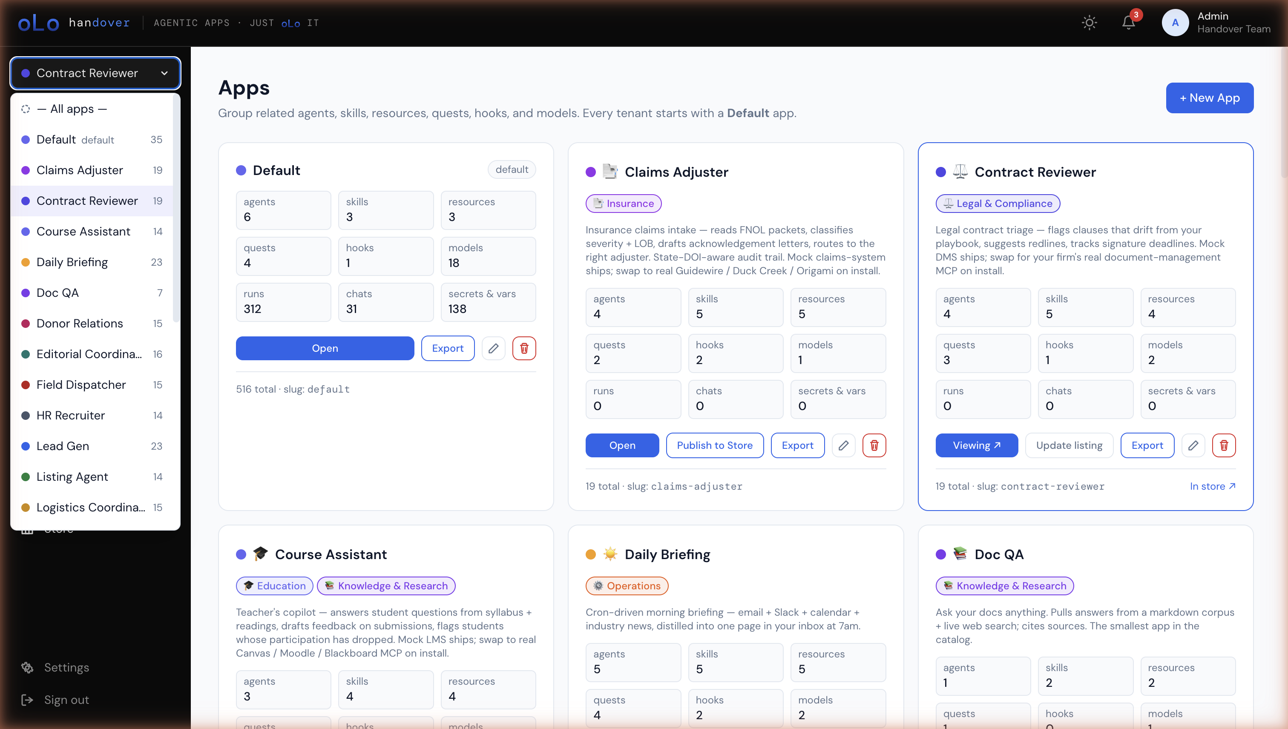The width and height of the screenshot is (1288, 729).
Task: Delete the Default app trash icon
Action: pyautogui.click(x=524, y=348)
